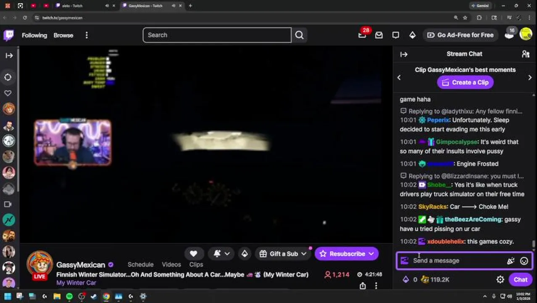Open the Twitch home logo

8,35
